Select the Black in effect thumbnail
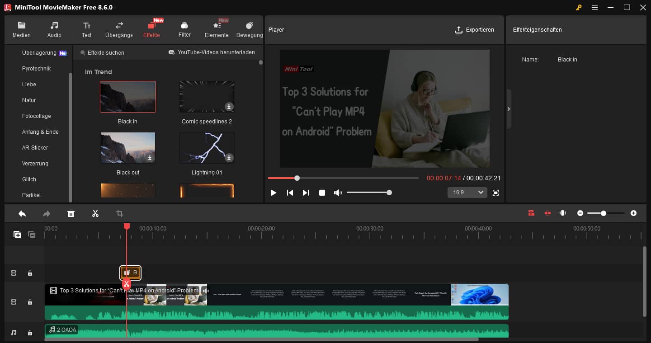Image resolution: width=651 pixels, height=343 pixels. point(128,97)
